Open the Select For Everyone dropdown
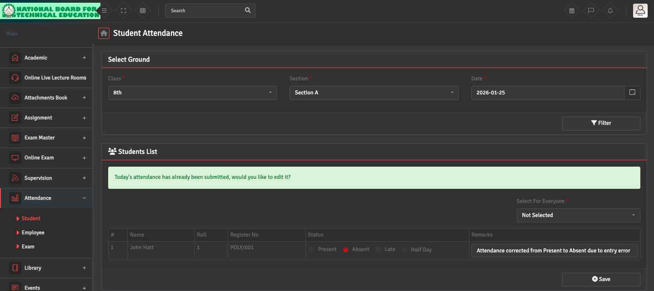The image size is (654, 291). [578, 215]
